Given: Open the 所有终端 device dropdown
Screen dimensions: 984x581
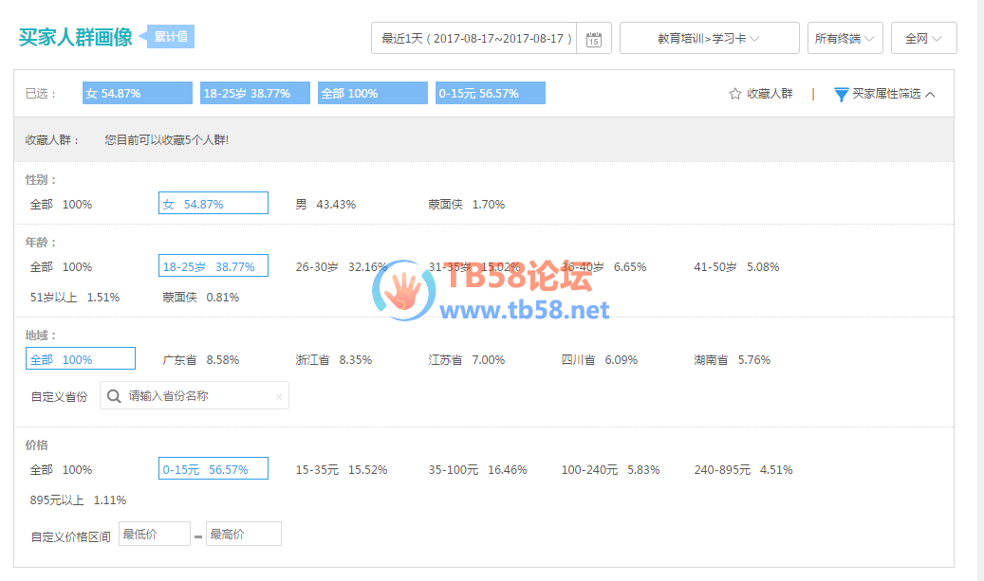Looking at the screenshot, I should tap(845, 39).
